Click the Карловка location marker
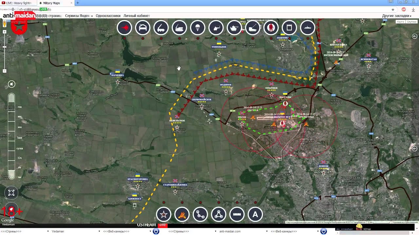The width and height of the screenshot is (419, 235). point(118,82)
